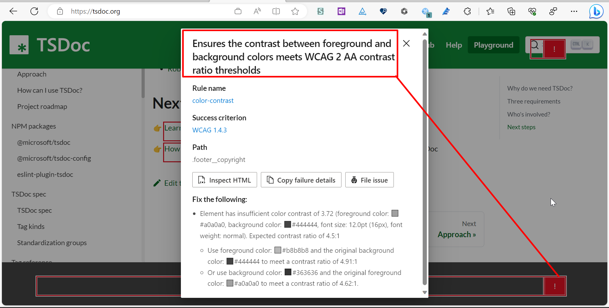Star the current page as a favorite
Viewport: 609px width, 308px height.
click(x=295, y=11)
